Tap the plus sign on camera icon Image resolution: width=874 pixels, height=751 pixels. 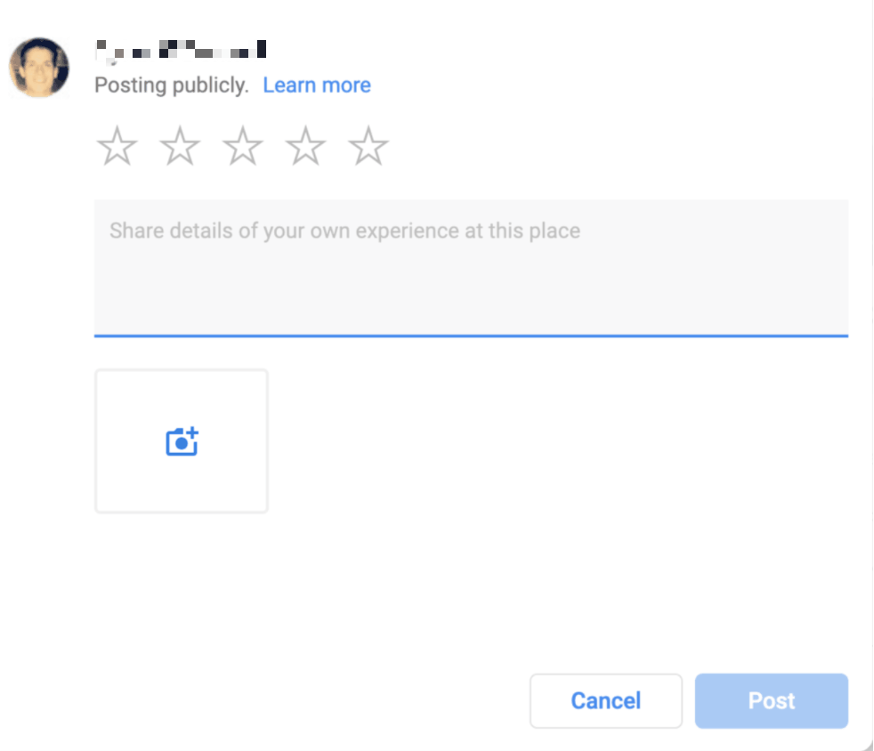point(191,432)
